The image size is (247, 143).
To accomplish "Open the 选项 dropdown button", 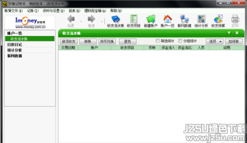I will 214,42.
